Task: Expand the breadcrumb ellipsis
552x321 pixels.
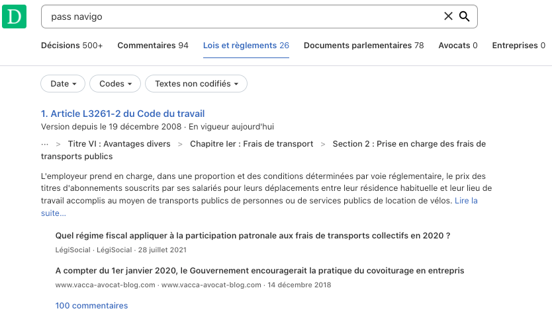Action: click(45, 144)
